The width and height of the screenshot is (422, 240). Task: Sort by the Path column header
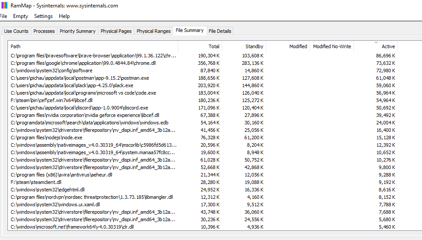pyautogui.click(x=93, y=46)
